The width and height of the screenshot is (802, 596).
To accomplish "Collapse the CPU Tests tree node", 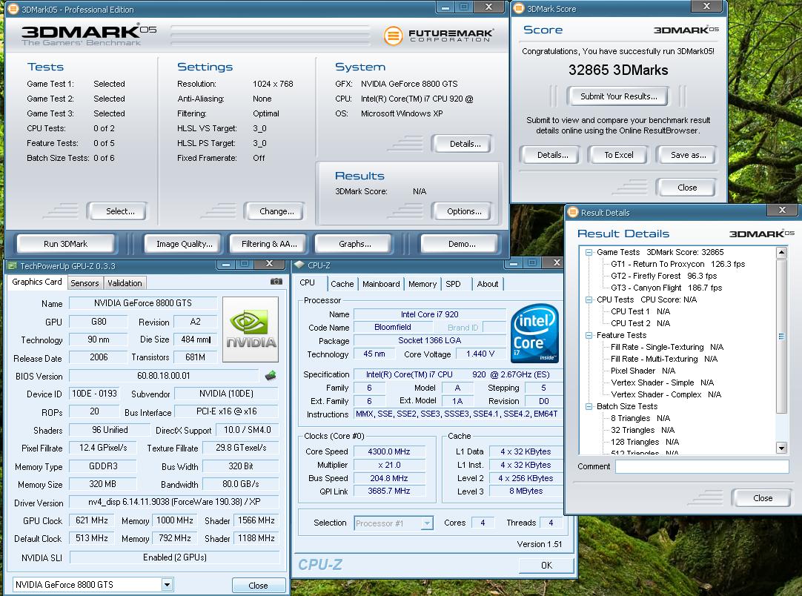I will coord(589,299).
